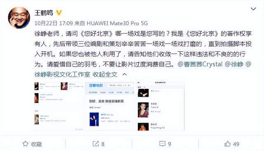
Task: Click the 王鹤鸣 username
Action: coord(44,13)
